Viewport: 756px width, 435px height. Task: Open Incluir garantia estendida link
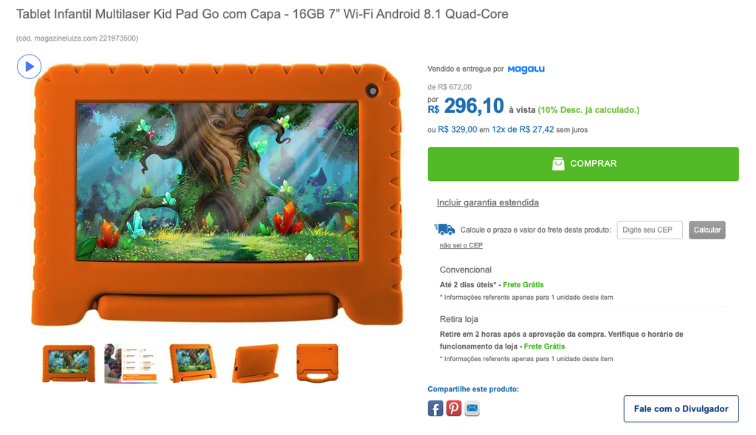tap(487, 202)
